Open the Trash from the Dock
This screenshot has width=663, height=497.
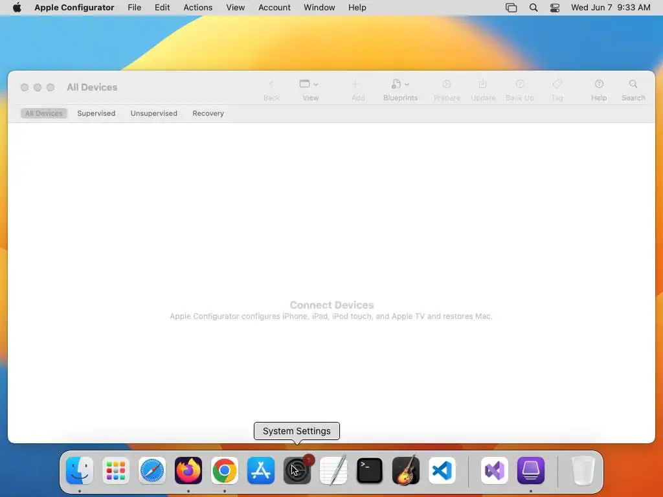pyautogui.click(x=583, y=470)
